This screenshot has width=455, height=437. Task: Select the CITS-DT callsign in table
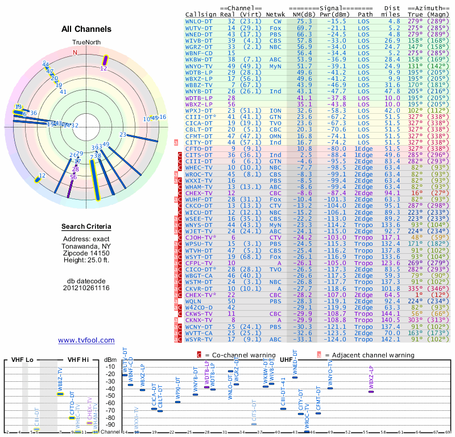(198, 155)
